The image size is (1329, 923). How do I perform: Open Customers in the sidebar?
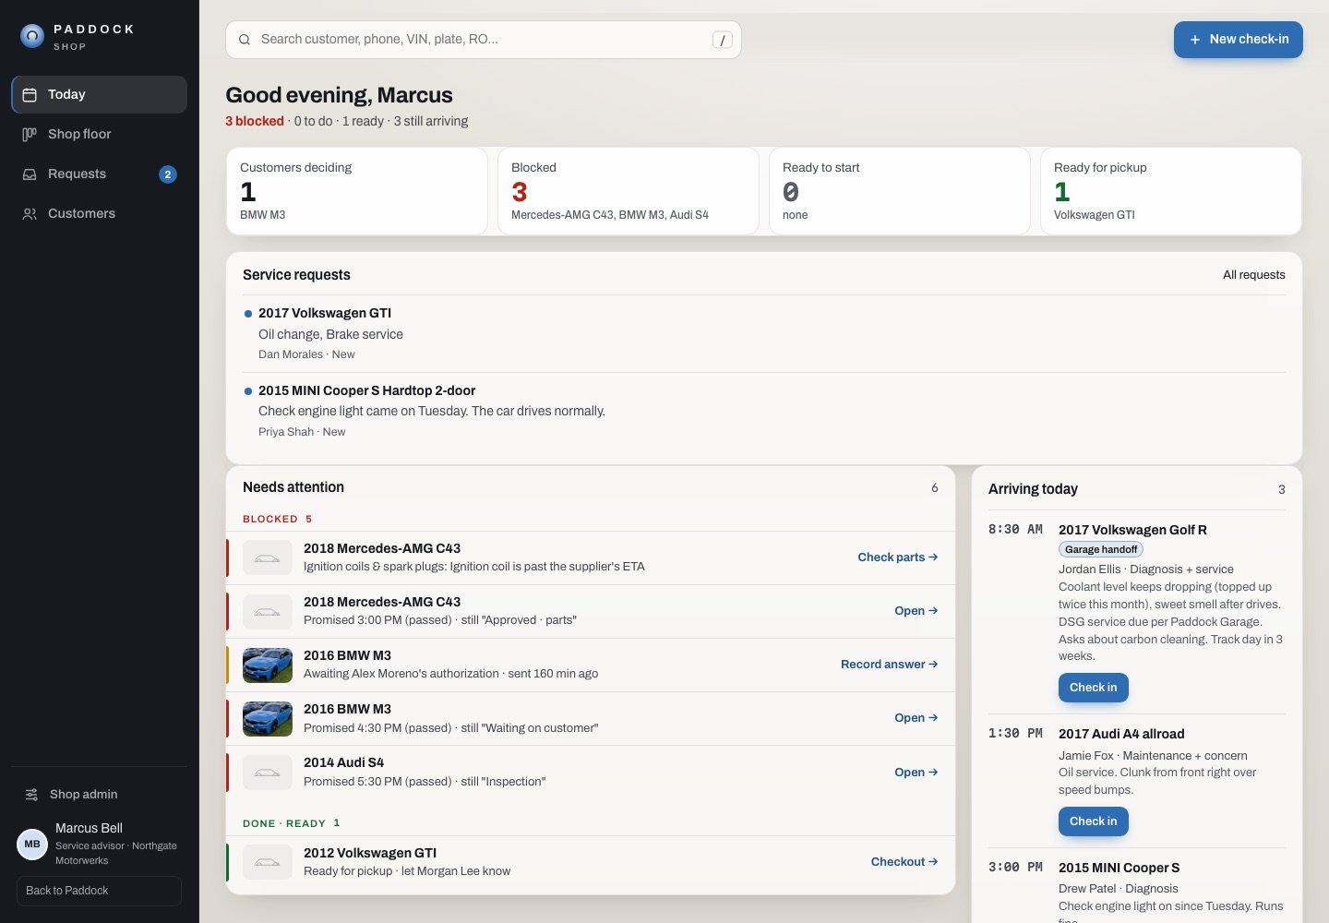tap(100, 214)
